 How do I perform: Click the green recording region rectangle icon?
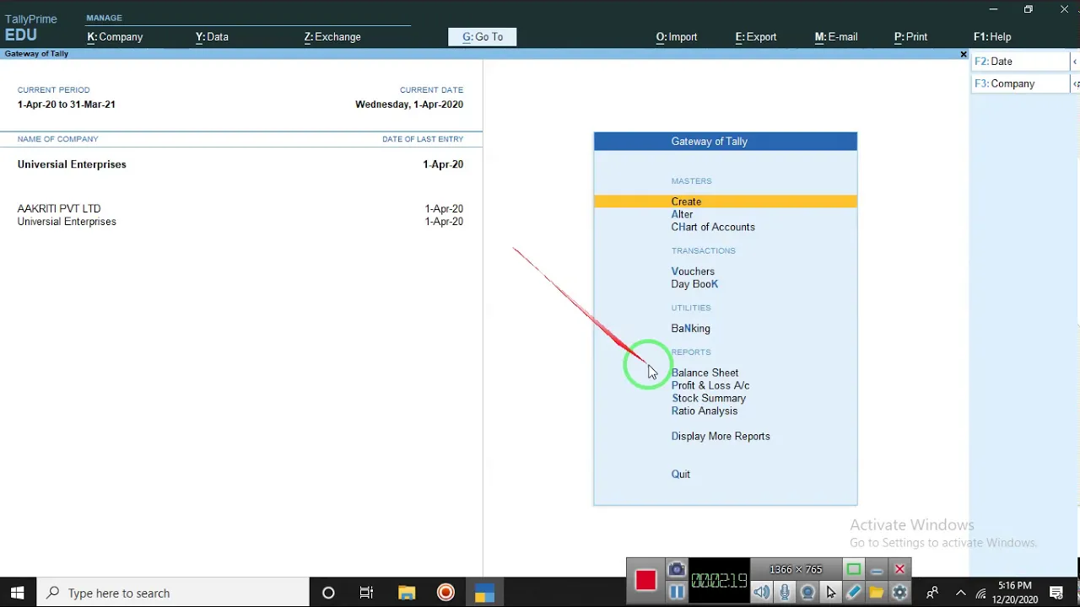[x=854, y=570]
